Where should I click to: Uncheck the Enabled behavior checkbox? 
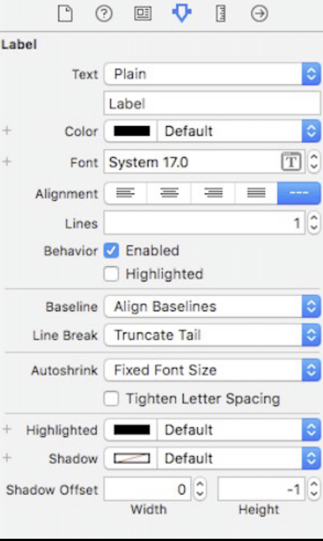coord(111,251)
